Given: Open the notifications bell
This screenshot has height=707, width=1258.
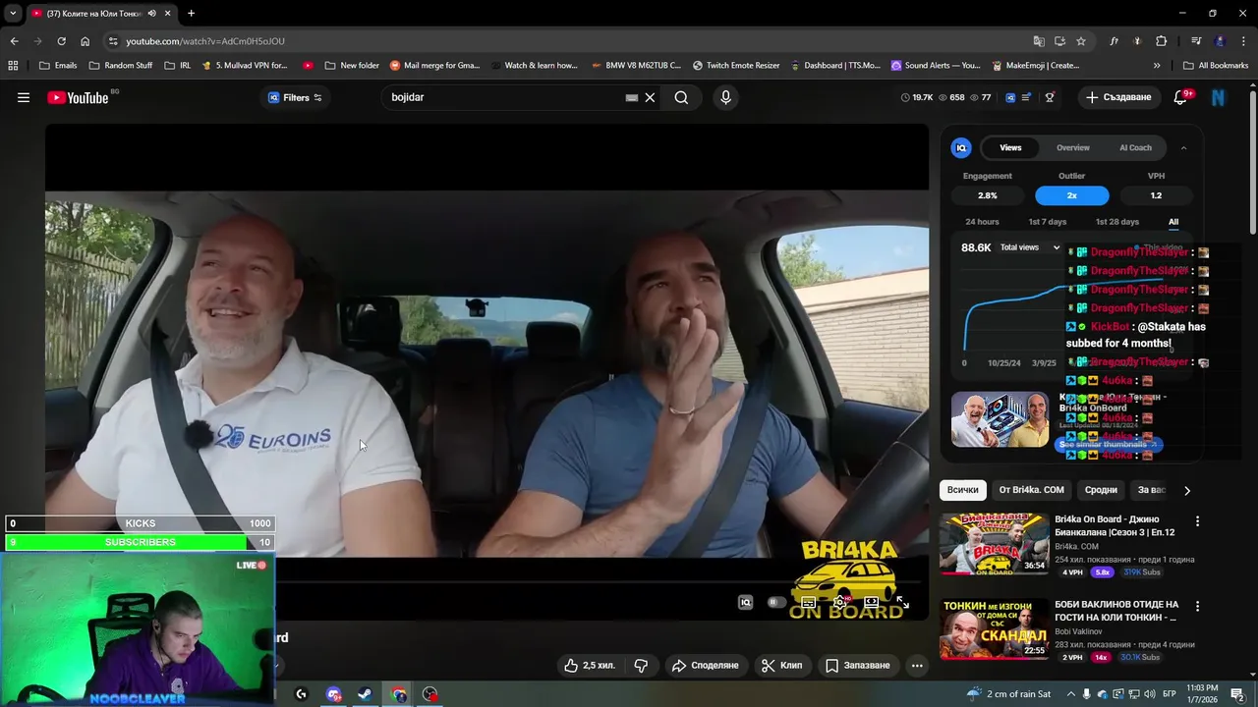Looking at the screenshot, I should coord(1181,97).
